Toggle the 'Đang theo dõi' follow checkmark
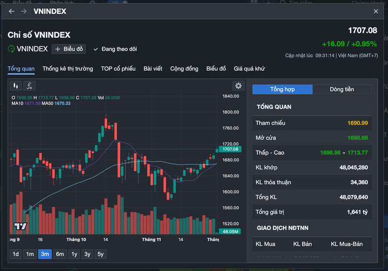Image resolution: width=388 pixels, height=271 pixels. coord(96,49)
